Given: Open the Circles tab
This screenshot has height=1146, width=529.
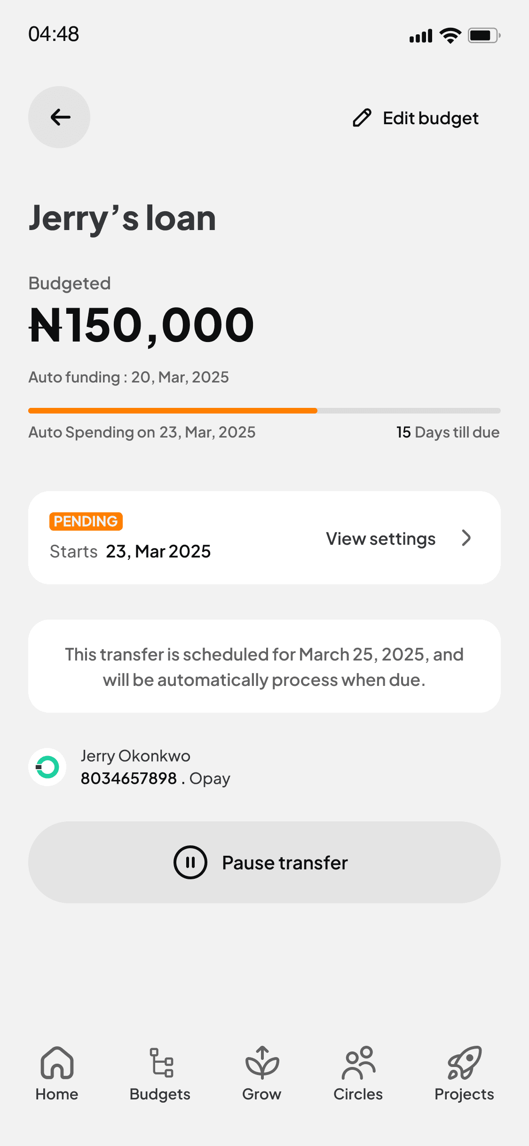Looking at the screenshot, I should tap(358, 1074).
